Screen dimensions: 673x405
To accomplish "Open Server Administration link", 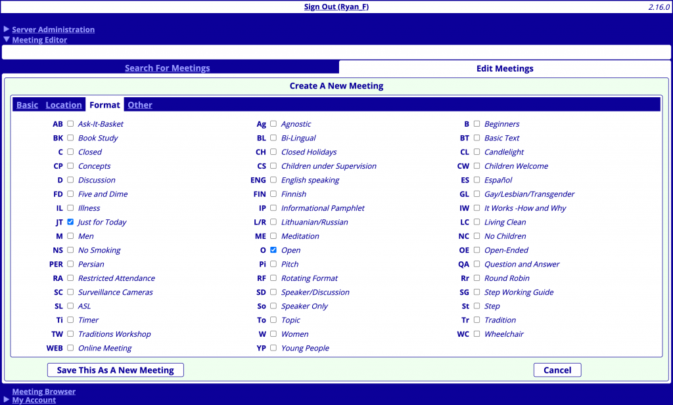I will 53,30.
